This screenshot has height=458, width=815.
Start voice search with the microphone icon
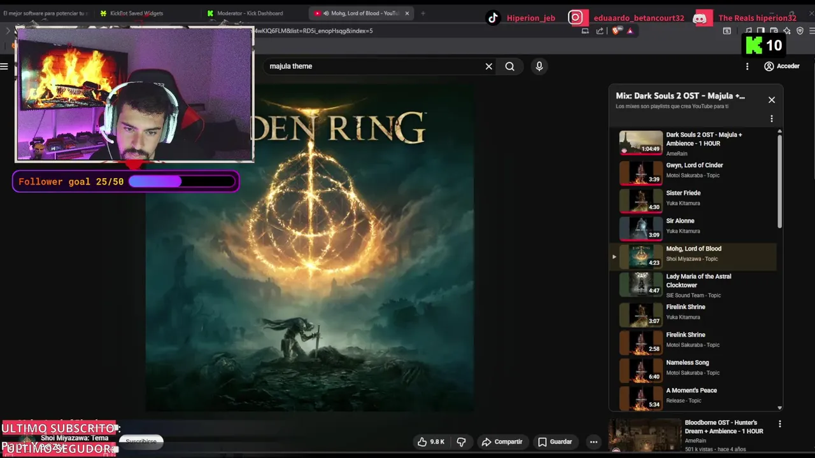(x=539, y=66)
